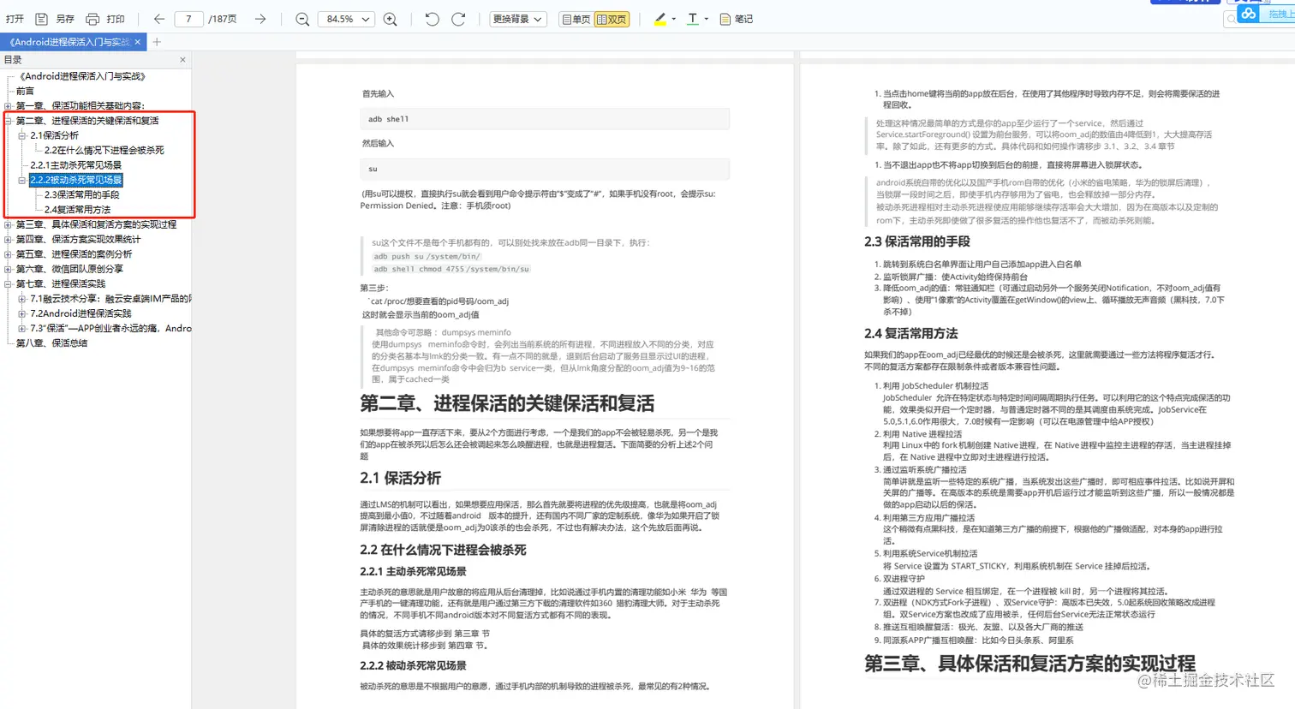Click the 另存 save-as label
This screenshot has width=1295, height=709.
(65, 19)
